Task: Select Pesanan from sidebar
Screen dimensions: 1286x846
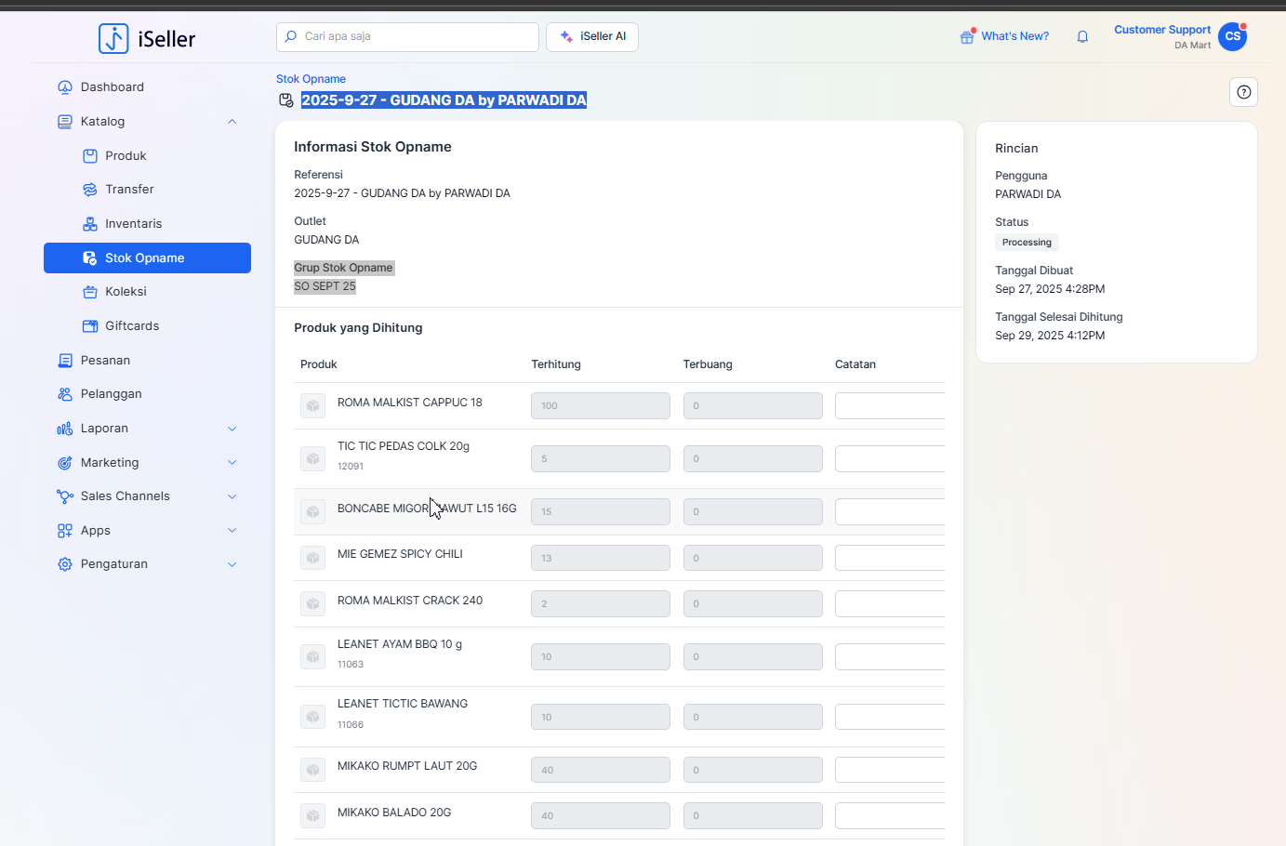Action: [105, 361]
